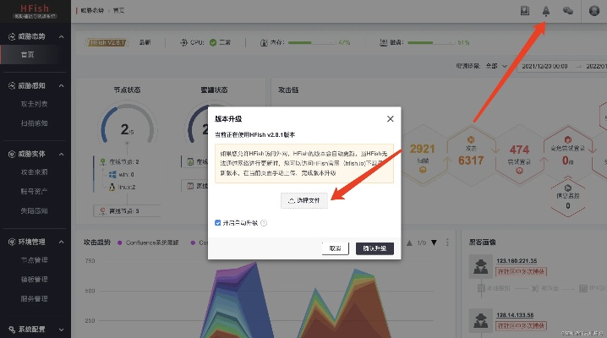The width and height of the screenshot is (607, 338).
Task: Confirm upgrade with 确认升级 button
Action: (x=375, y=248)
